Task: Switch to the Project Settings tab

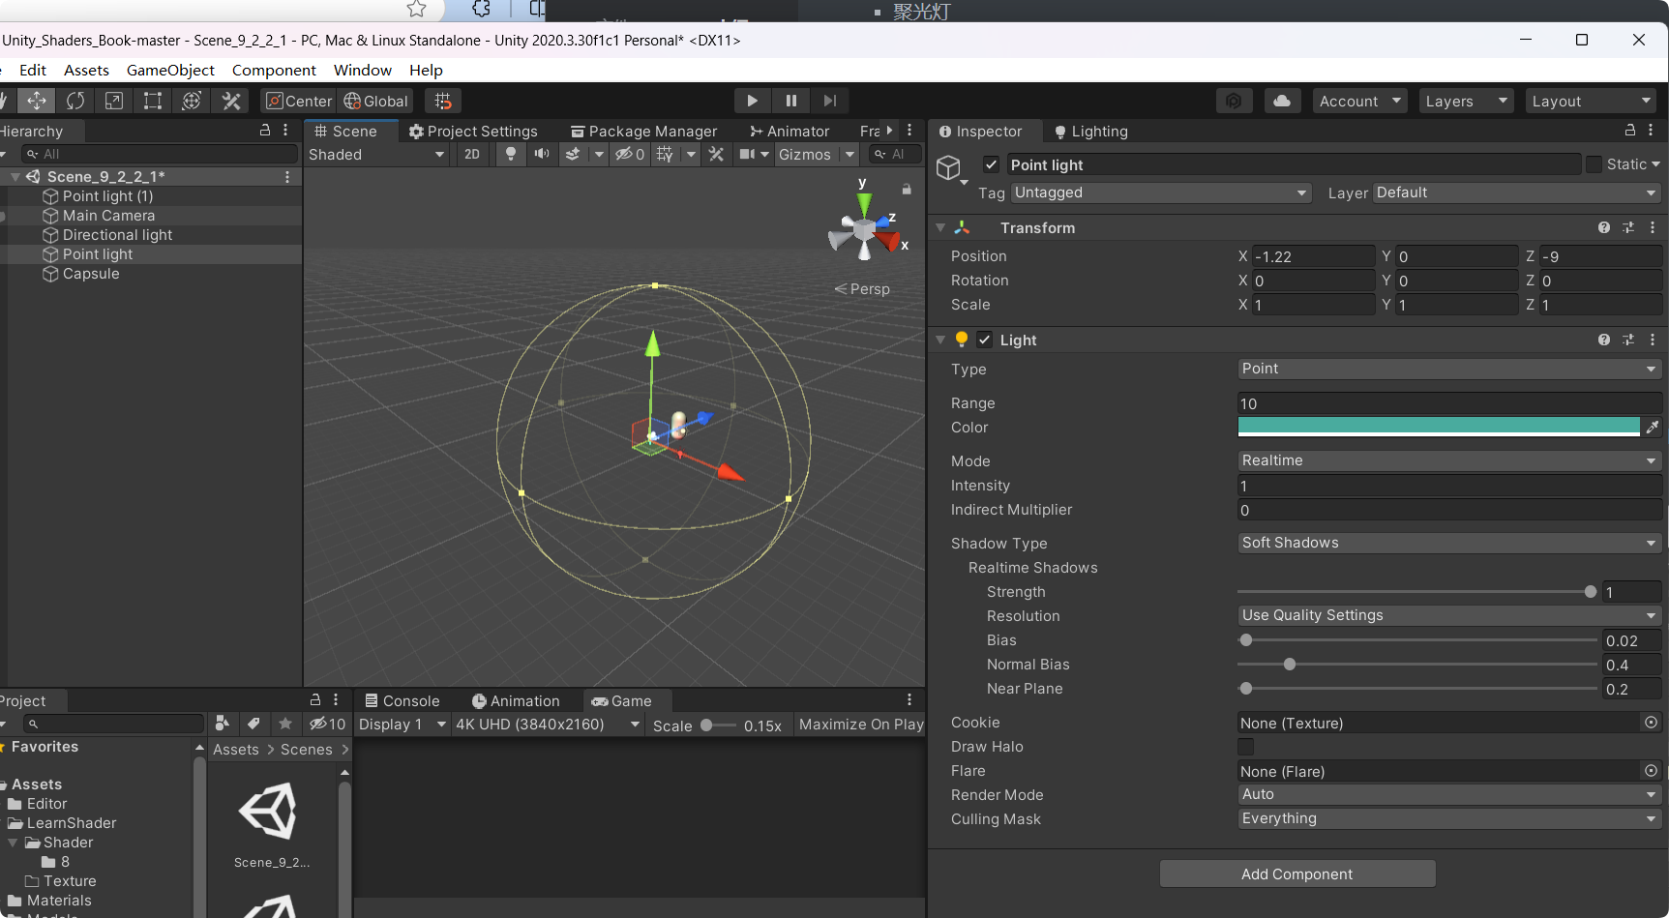Action: tap(473, 131)
